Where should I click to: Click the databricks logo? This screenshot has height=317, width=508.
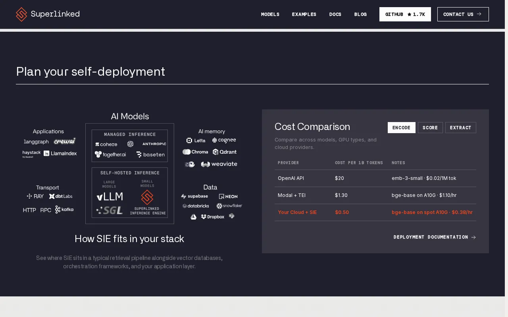coord(196,206)
